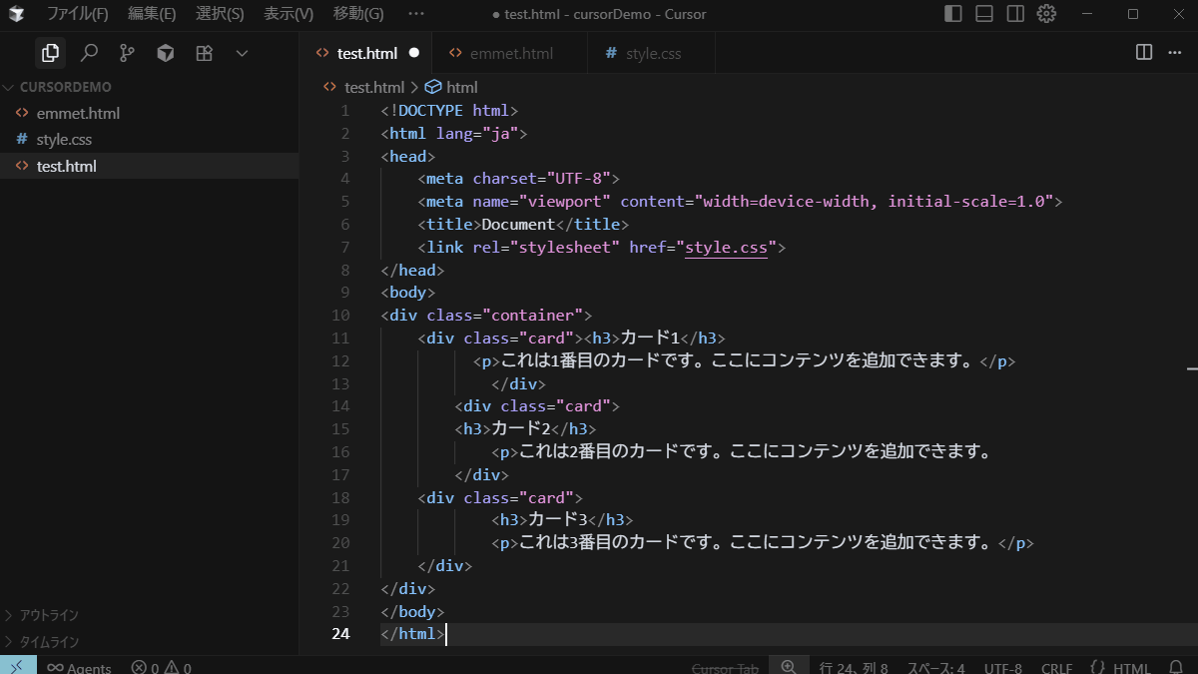Open the 移動(G) menu
Viewport: 1198px width, 674px height.
point(357,14)
